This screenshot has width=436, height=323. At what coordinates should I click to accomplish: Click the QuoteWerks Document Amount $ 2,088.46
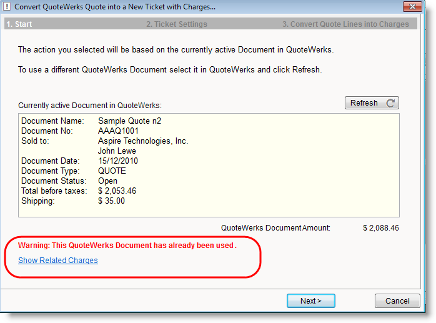pos(380,228)
